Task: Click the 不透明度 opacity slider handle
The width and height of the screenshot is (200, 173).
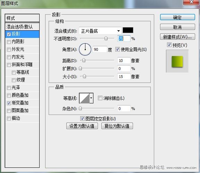Action: 106,38
